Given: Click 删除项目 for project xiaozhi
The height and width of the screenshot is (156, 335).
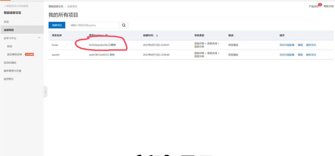Looking at the screenshot, I should click(x=310, y=55).
